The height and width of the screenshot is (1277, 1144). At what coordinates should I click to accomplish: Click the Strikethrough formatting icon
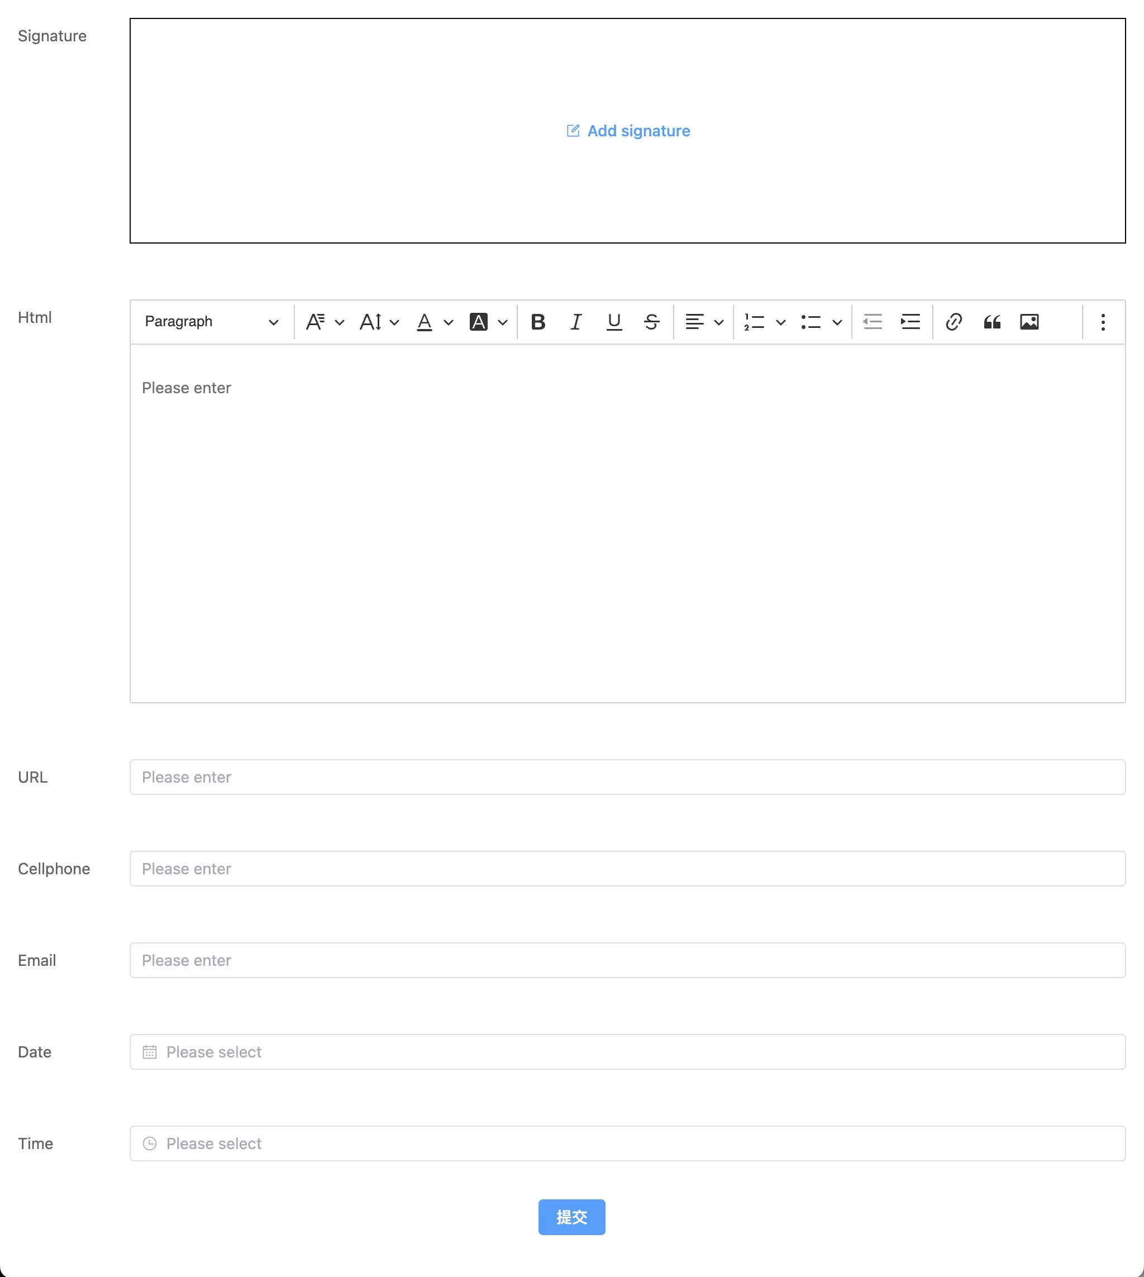tap(652, 321)
